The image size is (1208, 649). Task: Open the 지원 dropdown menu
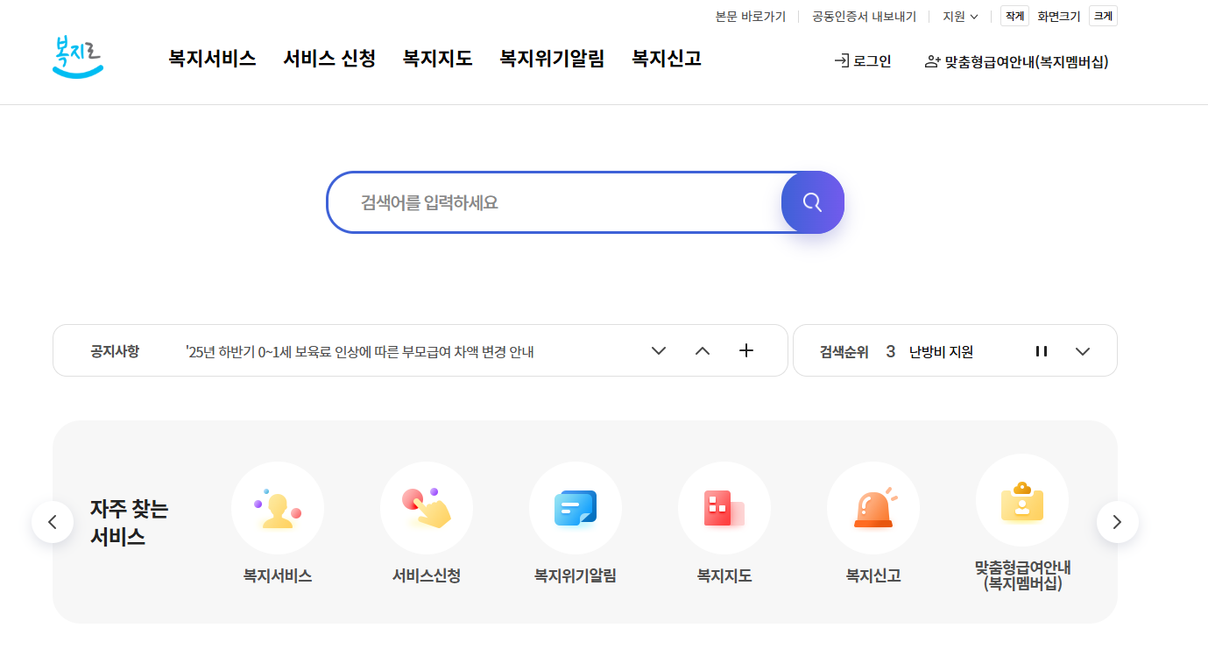coord(959,16)
